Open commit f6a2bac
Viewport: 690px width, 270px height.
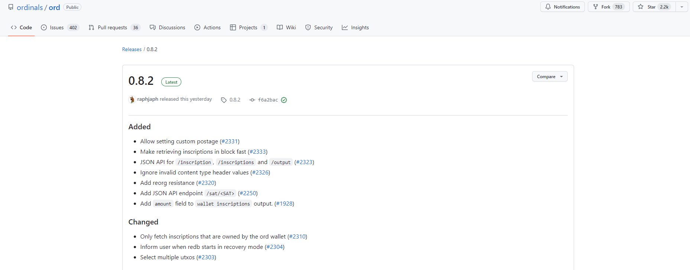click(268, 100)
